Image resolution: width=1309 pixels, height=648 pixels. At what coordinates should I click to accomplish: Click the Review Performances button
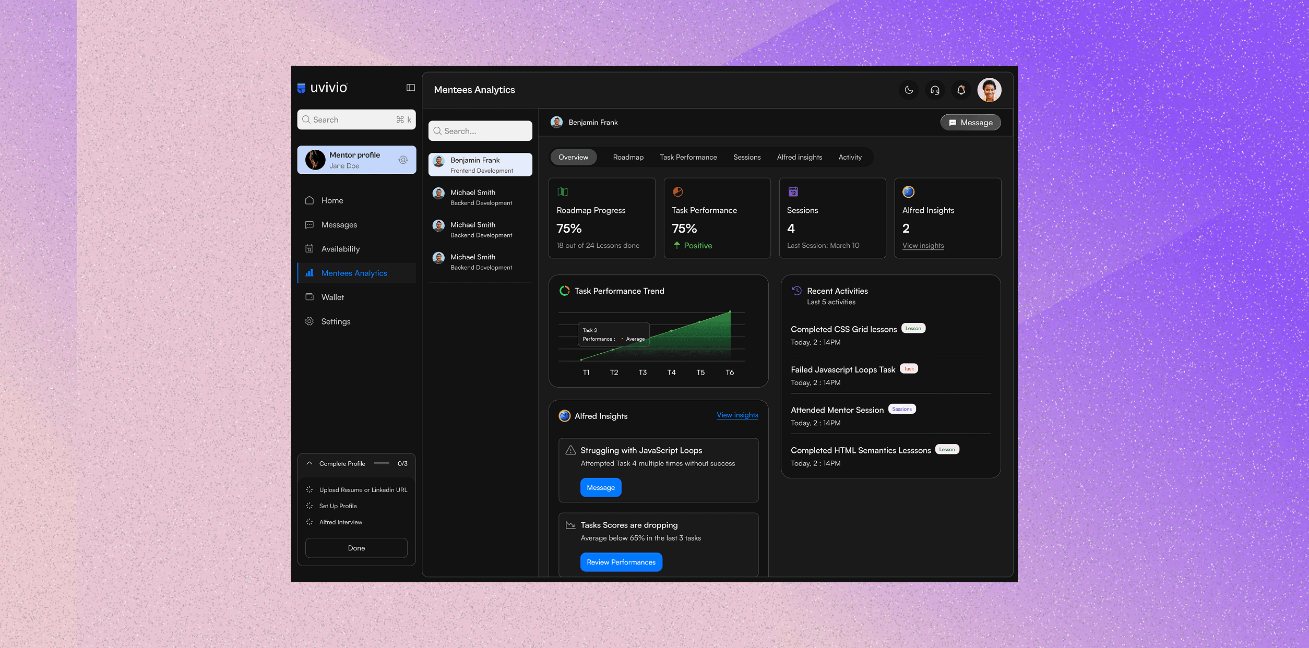tap(621, 562)
